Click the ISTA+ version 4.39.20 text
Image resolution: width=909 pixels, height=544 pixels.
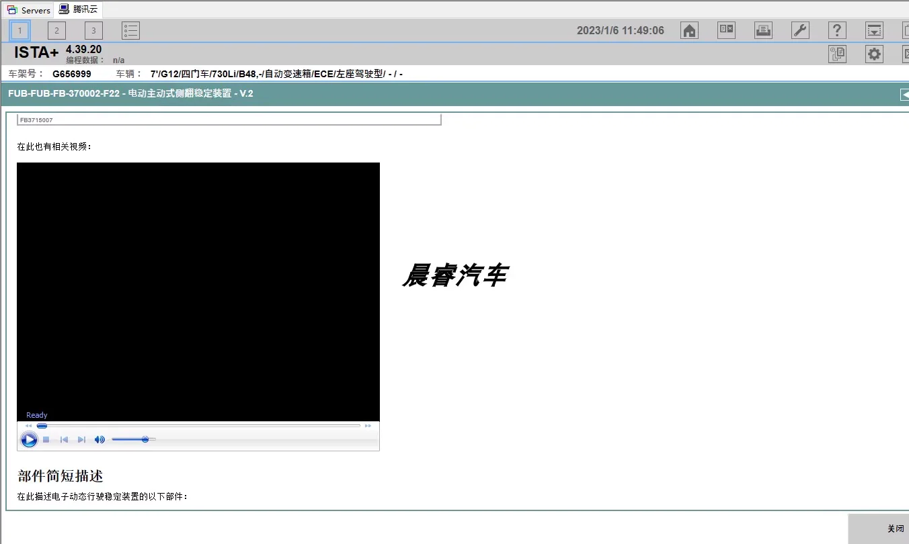click(x=83, y=50)
